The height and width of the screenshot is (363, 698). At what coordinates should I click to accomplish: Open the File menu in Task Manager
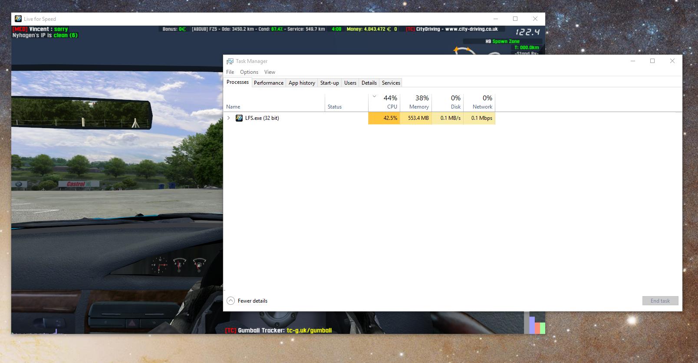(x=230, y=72)
